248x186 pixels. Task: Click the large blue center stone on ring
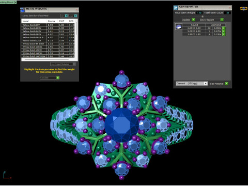121,125
